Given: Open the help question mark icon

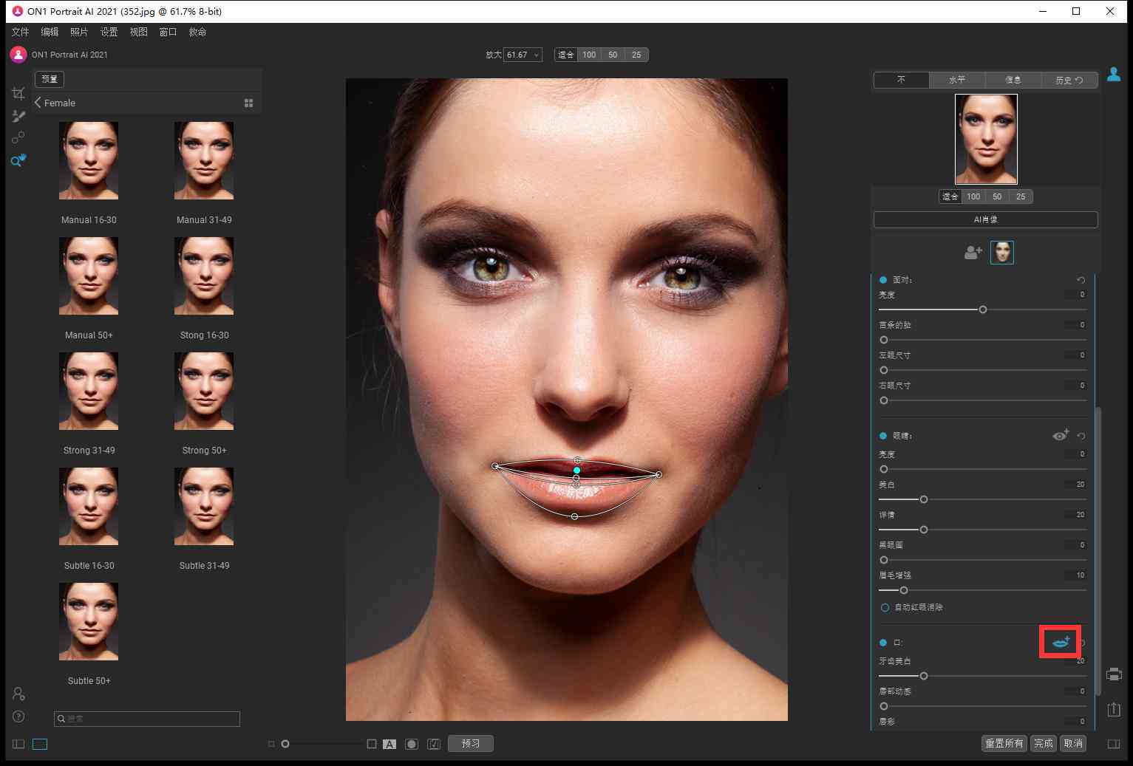Looking at the screenshot, I should click(x=18, y=717).
